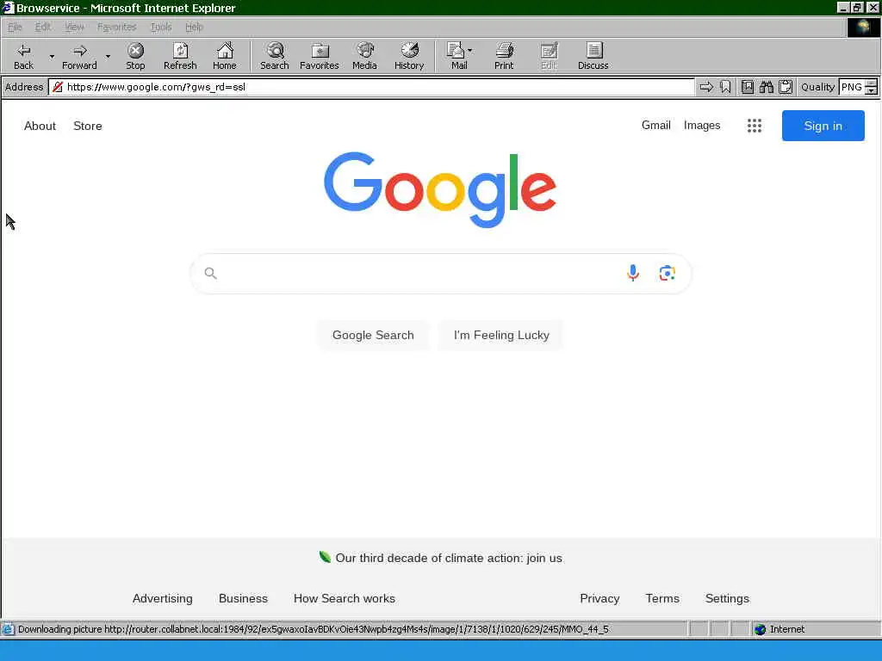Open the Store link
This screenshot has height=661, width=882.
(x=88, y=126)
